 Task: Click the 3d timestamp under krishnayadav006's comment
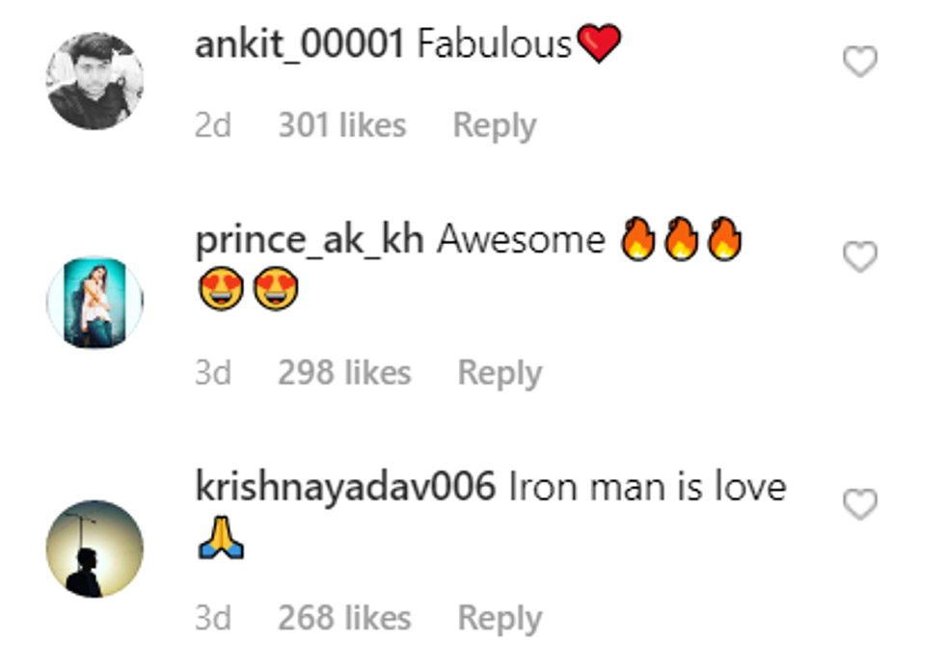tap(213, 618)
